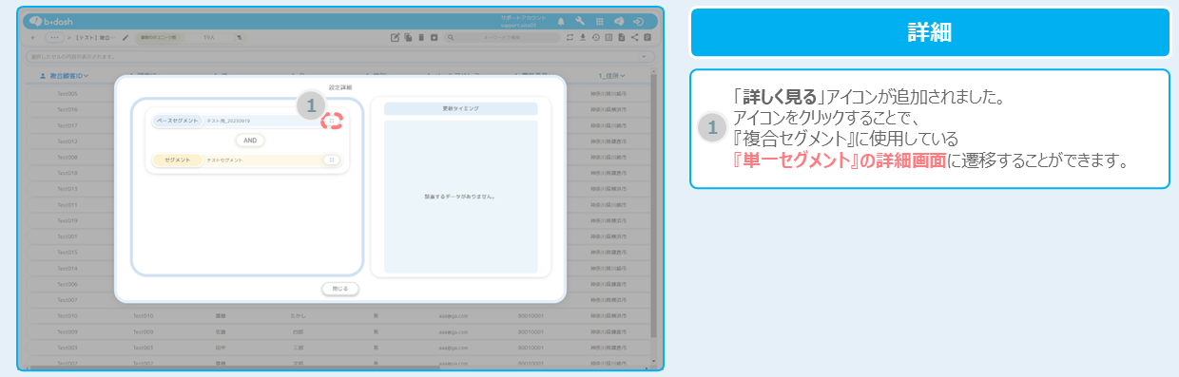Edit segment name with pencil icon
The width and height of the screenshot is (1179, 377).
(126, 37)
